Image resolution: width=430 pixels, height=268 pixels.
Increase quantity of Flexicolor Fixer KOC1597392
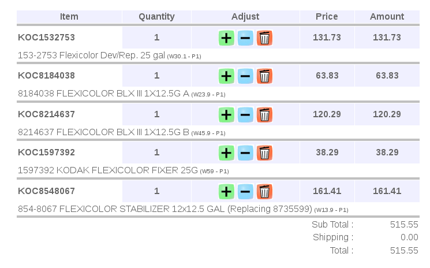(226, 153)
